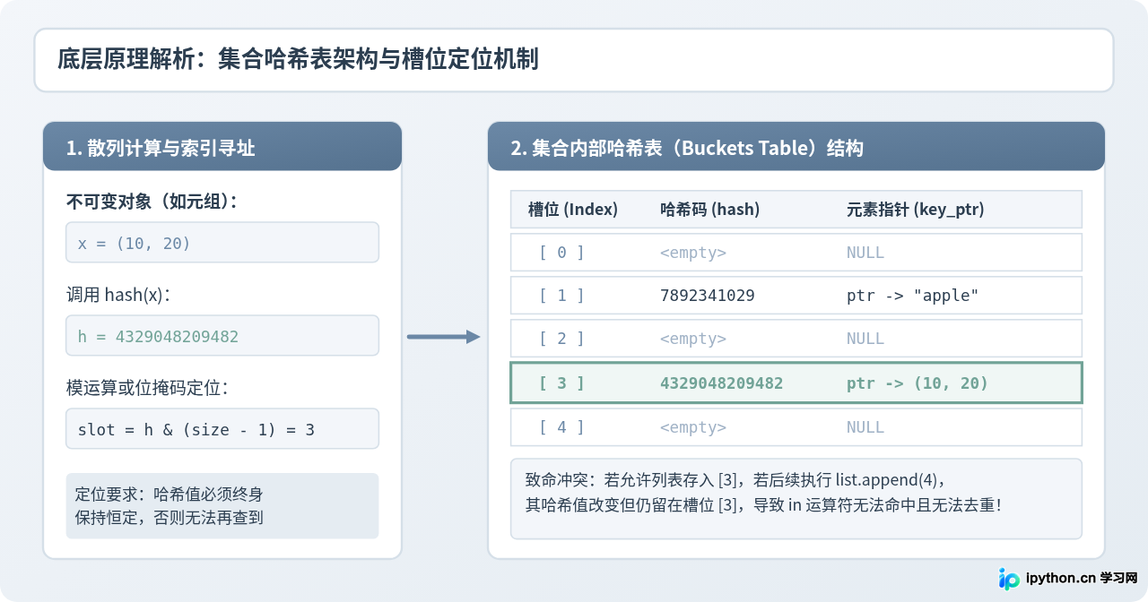
Task: Open the 'ipython.cn 学习网' link
Action: coord(1081,578)
